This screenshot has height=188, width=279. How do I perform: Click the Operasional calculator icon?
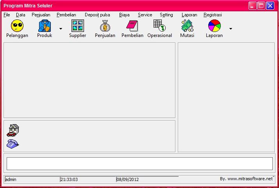[159, 26]
